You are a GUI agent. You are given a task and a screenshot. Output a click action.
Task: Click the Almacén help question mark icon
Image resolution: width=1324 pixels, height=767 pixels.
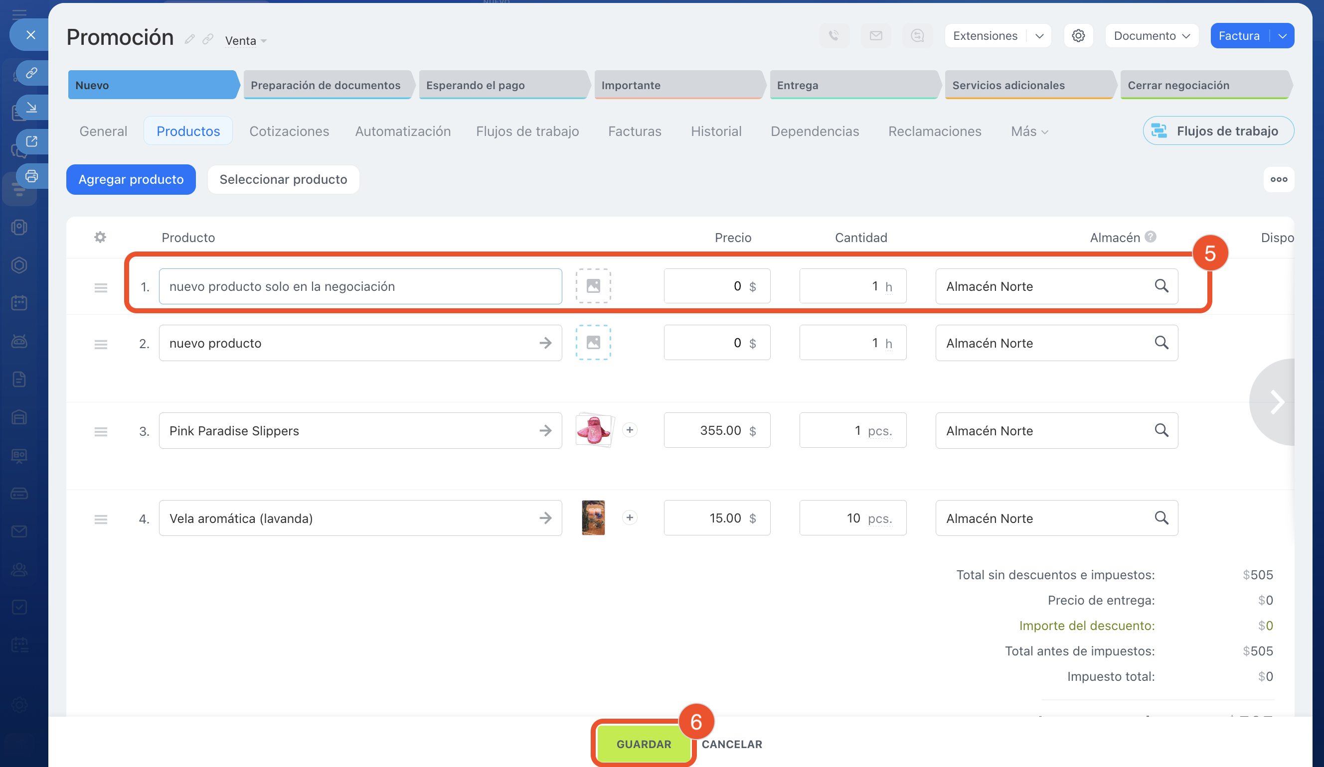click(x=1151, y=237)
